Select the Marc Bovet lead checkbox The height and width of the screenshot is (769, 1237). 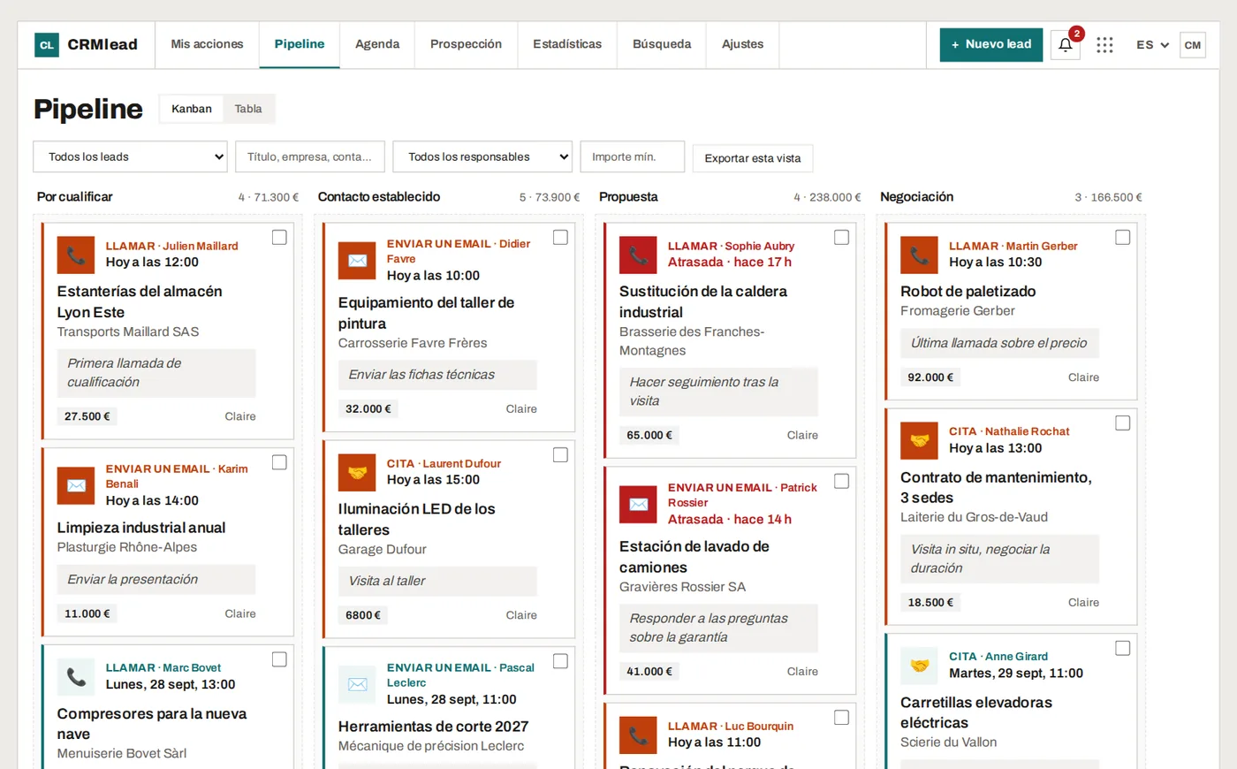(279, 659)
